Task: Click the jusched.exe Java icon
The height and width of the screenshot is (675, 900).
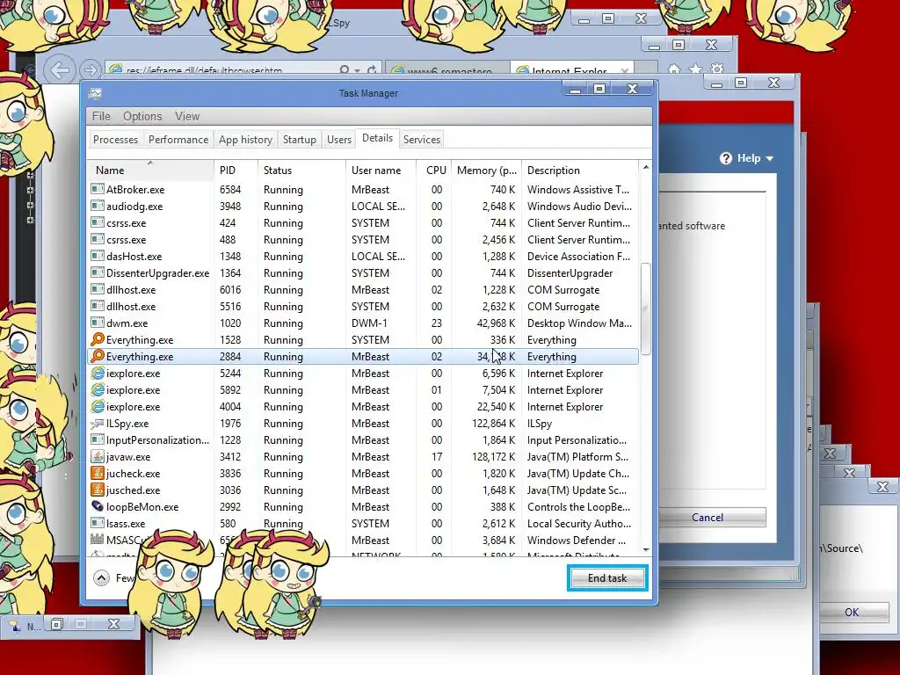Action: [98, 490]
